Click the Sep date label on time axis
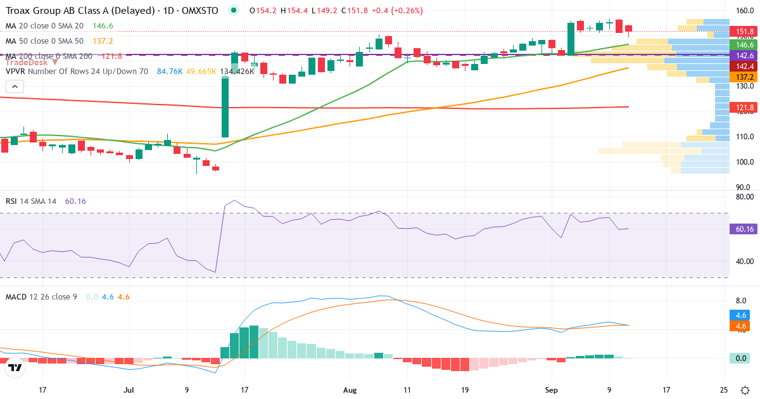Screen dimensions: 760x399 [x=552, y=390]
